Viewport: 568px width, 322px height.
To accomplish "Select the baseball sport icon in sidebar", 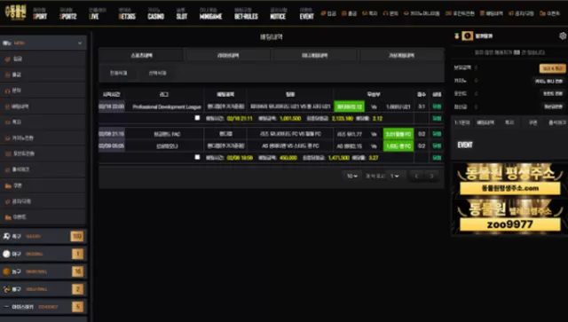I will coord(6,254).
